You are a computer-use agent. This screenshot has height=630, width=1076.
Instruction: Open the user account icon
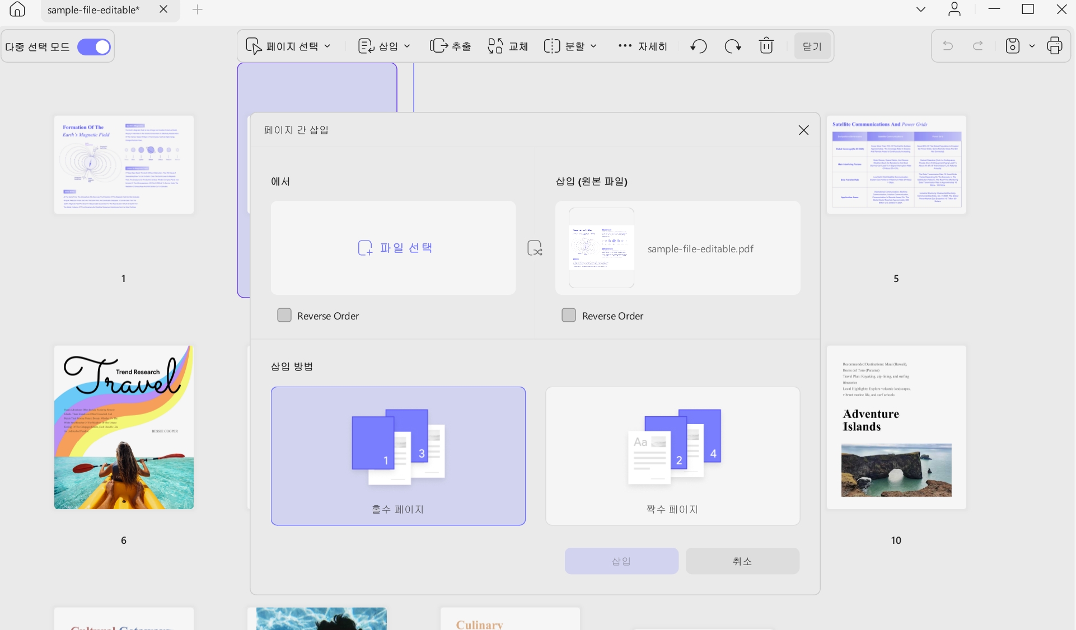(x=955, y=10)
